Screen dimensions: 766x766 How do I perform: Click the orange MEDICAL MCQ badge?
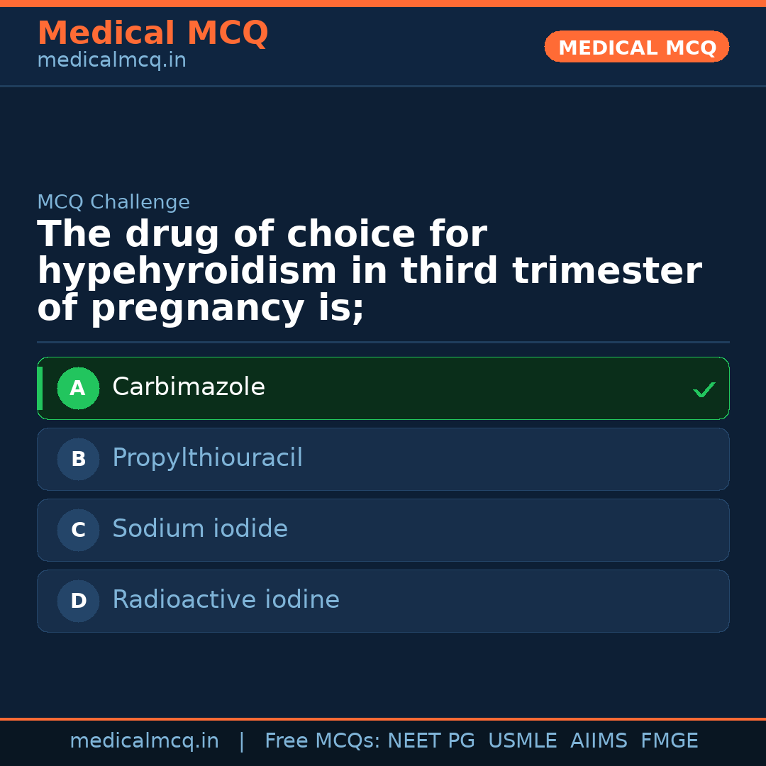(637, 48)
